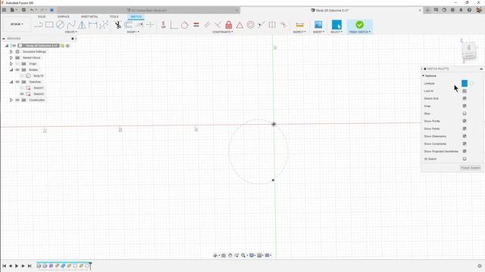Click the Orbit icon in the navigation bar

pyautogui.click(x=215, y=255)
